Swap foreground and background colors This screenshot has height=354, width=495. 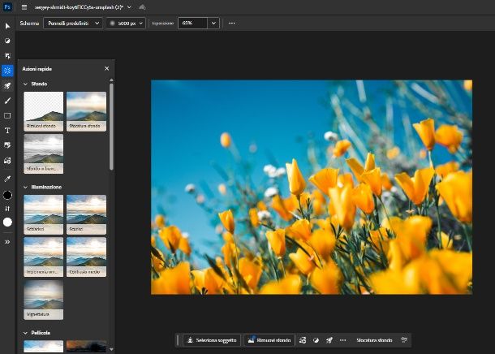[x=7, y=209]
